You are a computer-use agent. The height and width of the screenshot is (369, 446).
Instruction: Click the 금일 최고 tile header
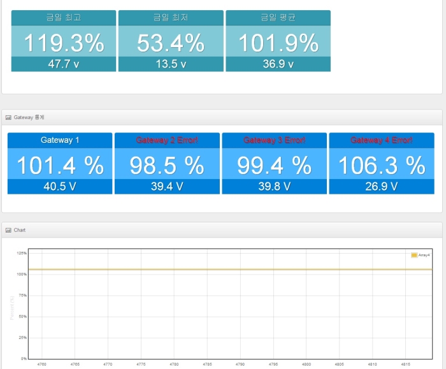[x=64, y=18]
